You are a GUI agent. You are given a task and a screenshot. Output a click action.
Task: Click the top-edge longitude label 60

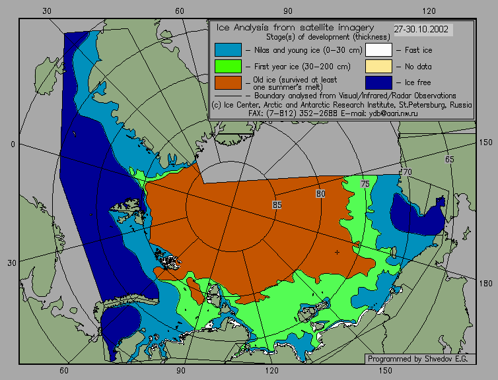(180, 11)
